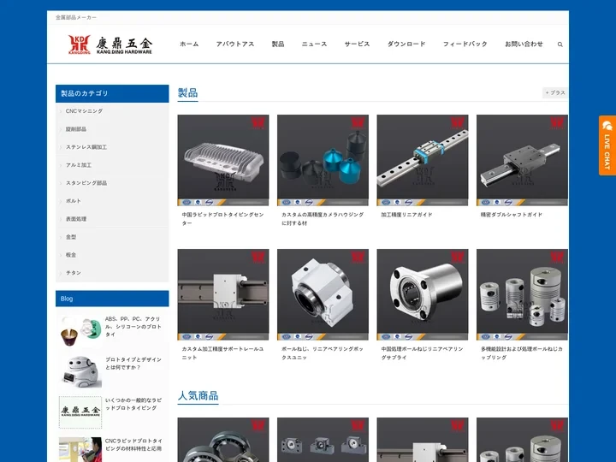Viewport: 616px width, 462px height.
Task: Open the フィードバック menu item
Action: [x=465, y=44]
